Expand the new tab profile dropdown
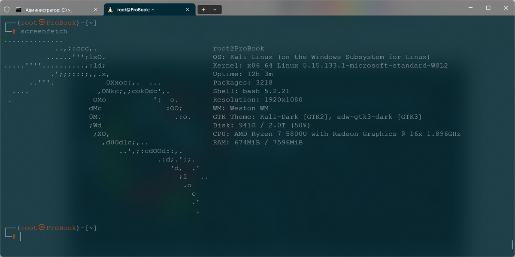The image size is (515, 257). [215, 9]
